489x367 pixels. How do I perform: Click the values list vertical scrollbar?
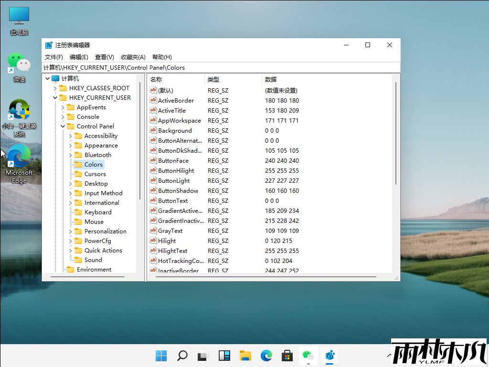pyautogui.click(x=395, y=134)
